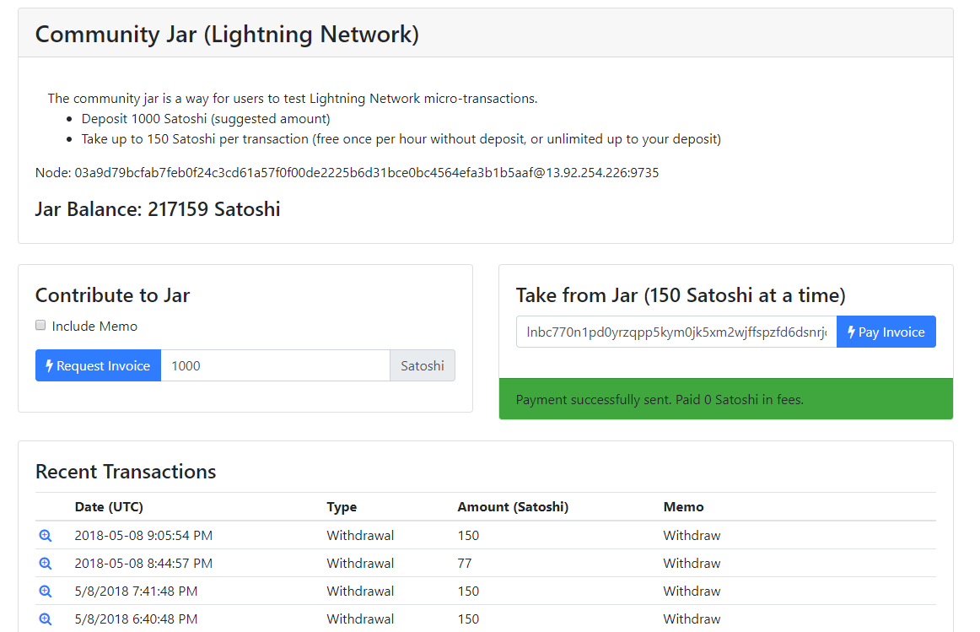
Task: Click the community jar description sentence
Action: 293,98
